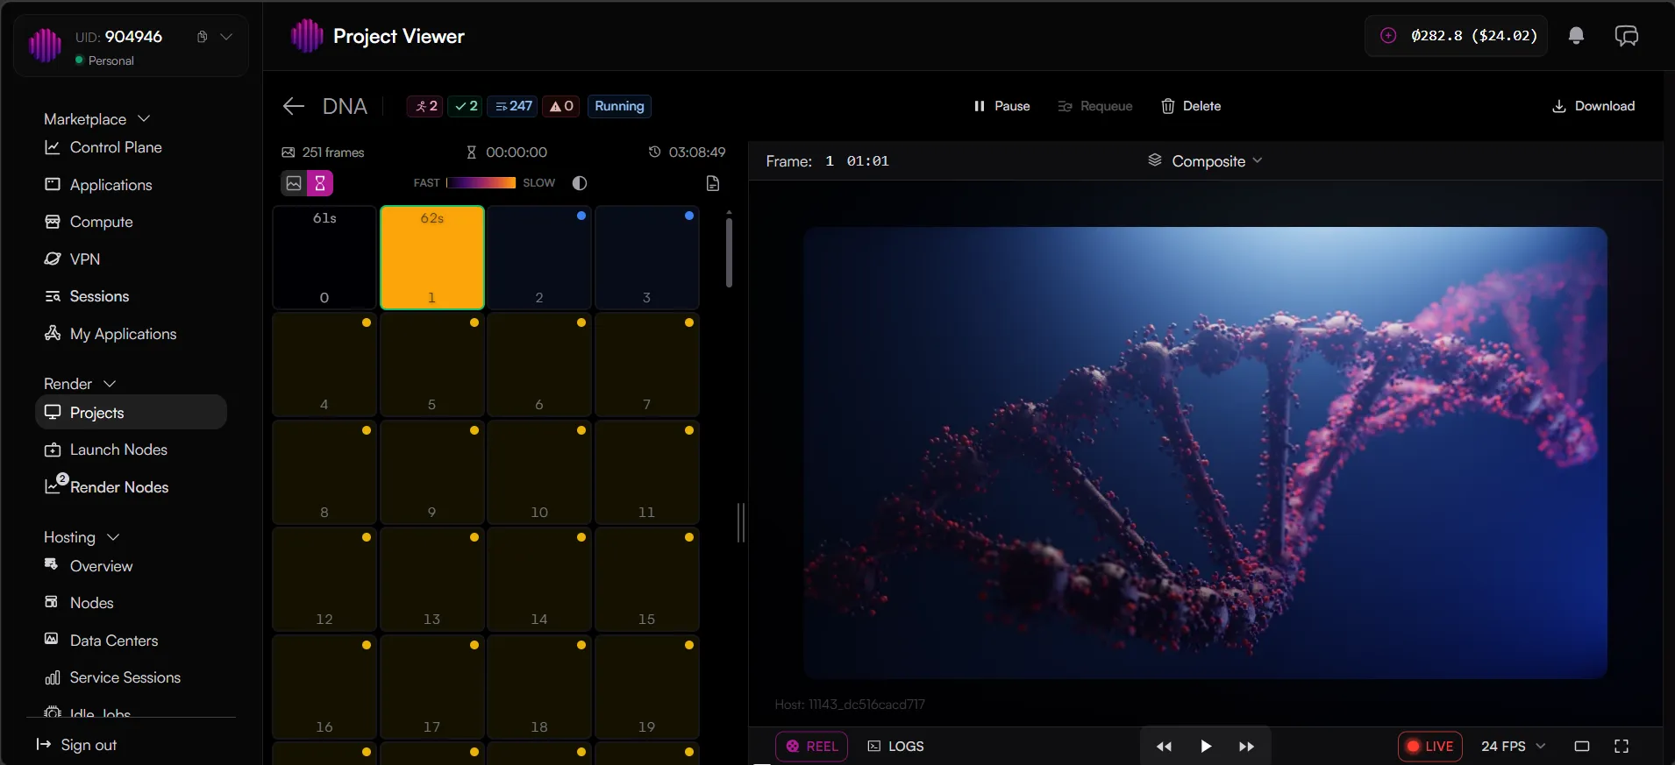Switch to theater rectangle view
This screenshot has width=1675, height=765.
pos(1582,747)
